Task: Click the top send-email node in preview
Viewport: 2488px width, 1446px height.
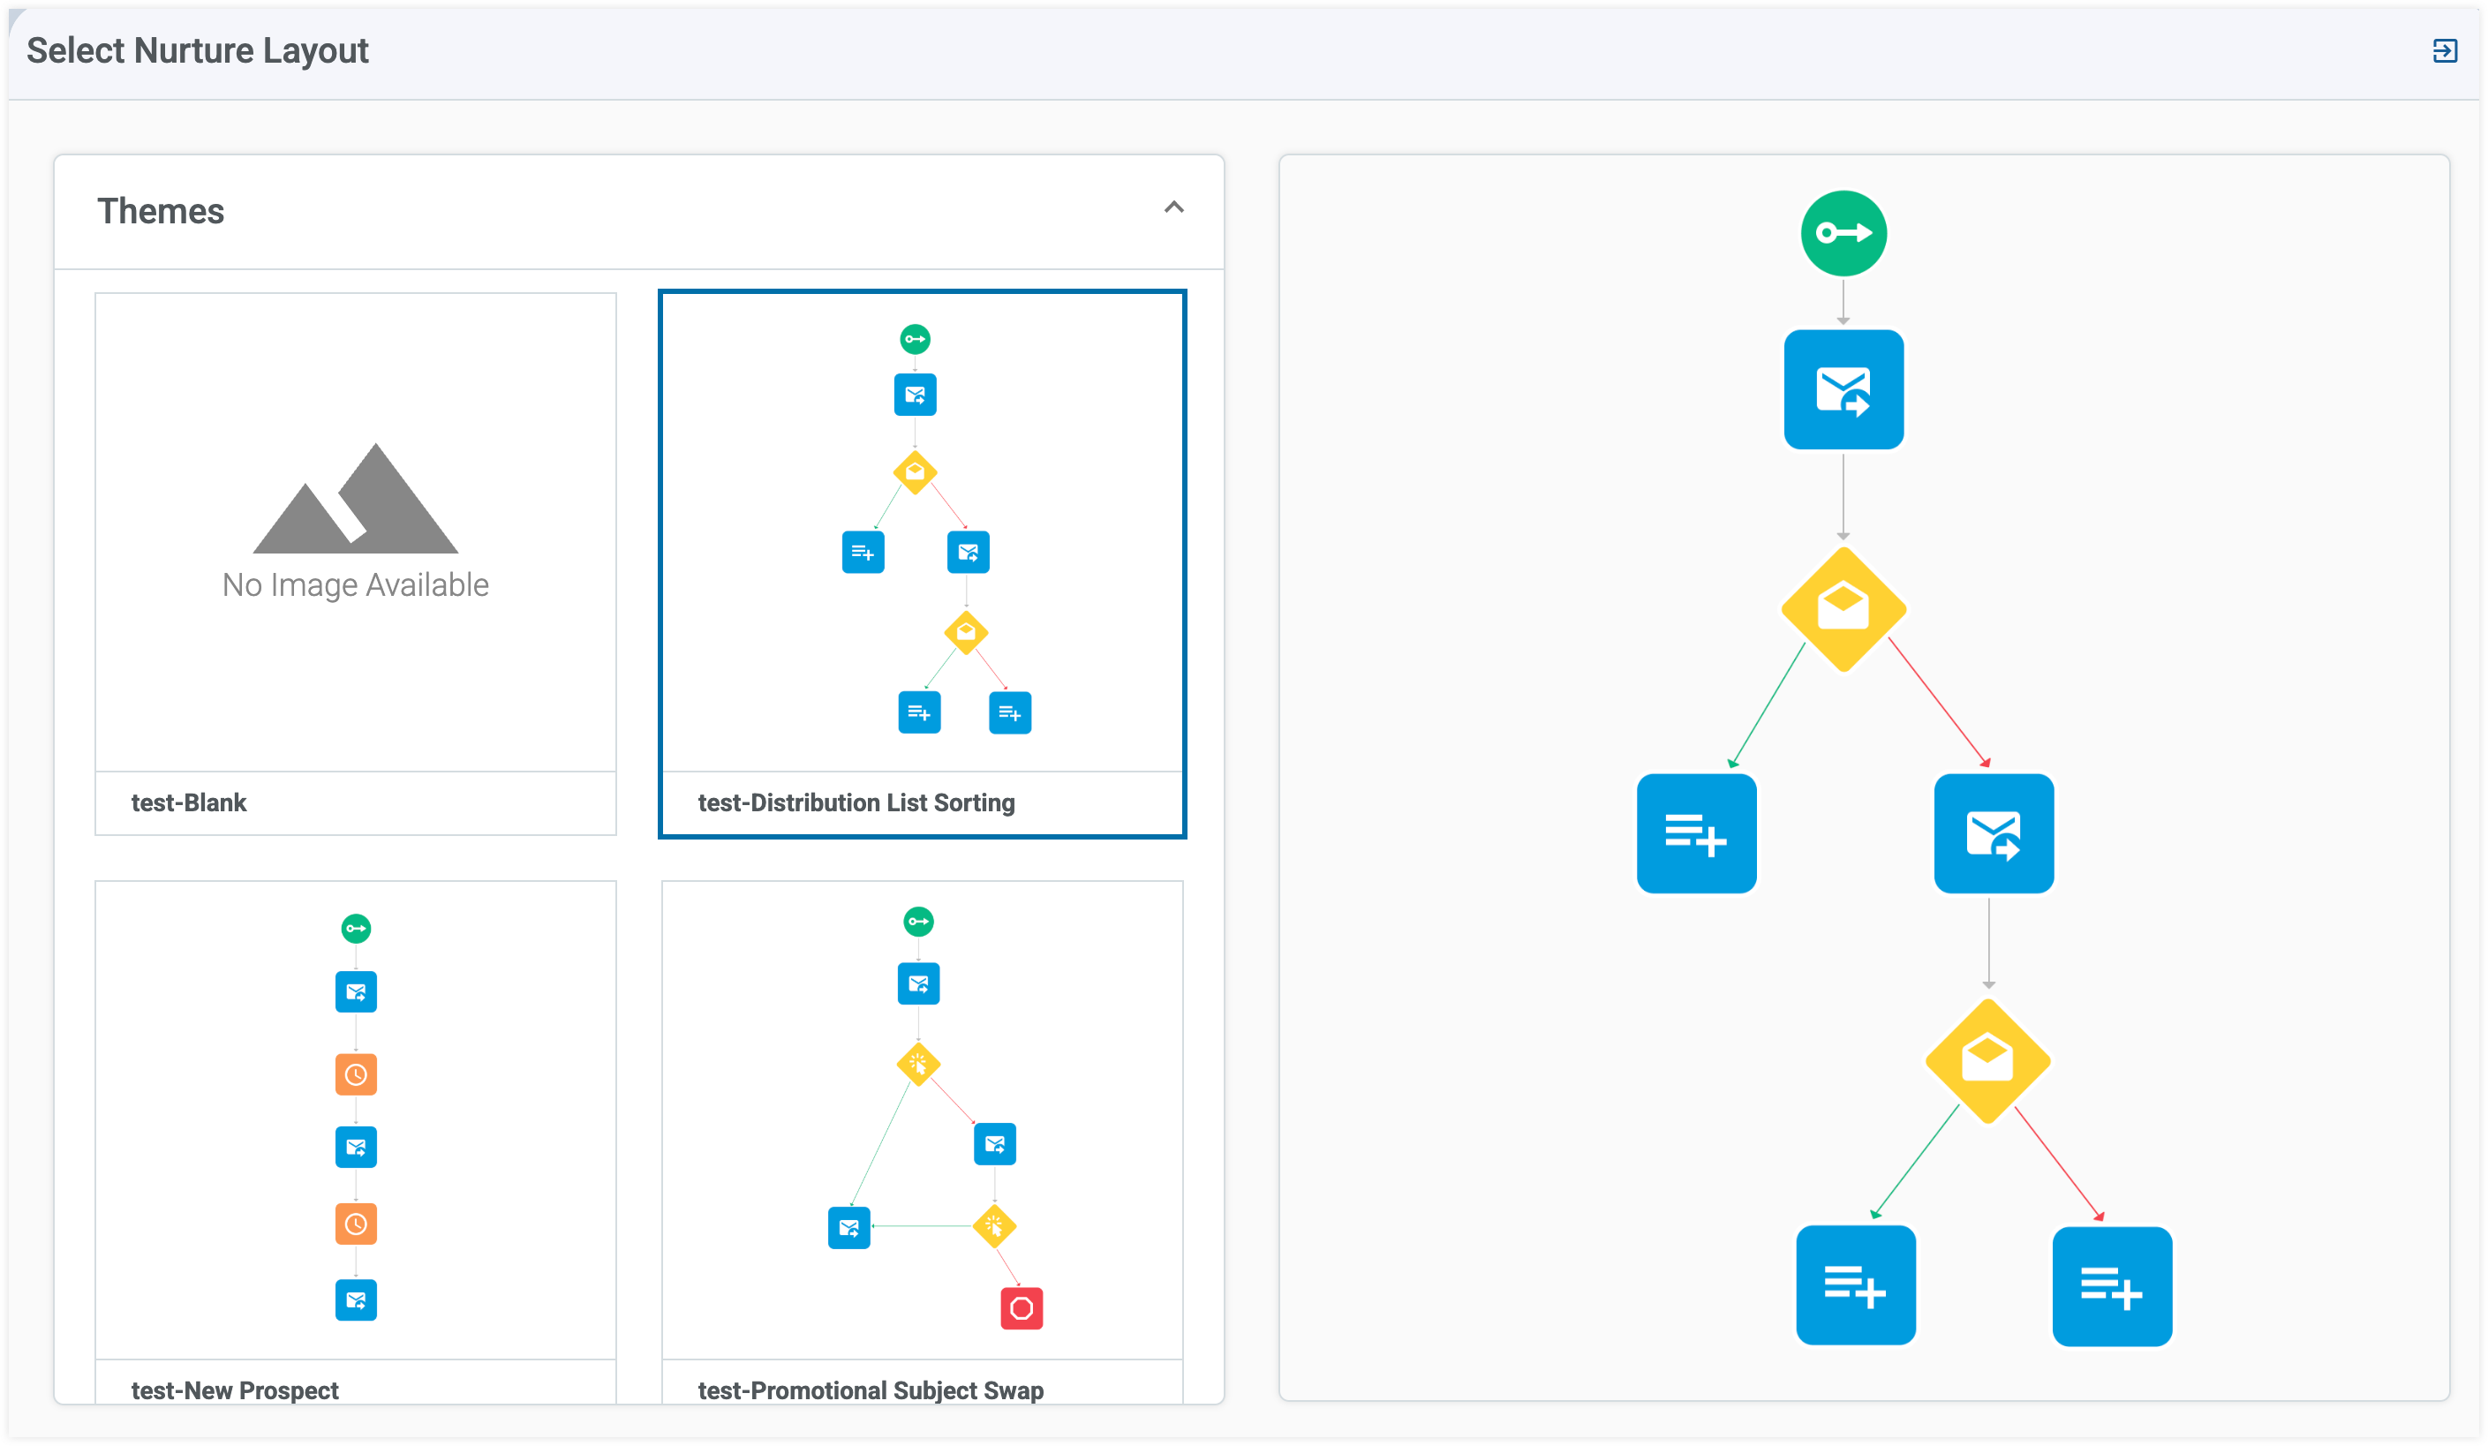Action: coord(1843,389)
